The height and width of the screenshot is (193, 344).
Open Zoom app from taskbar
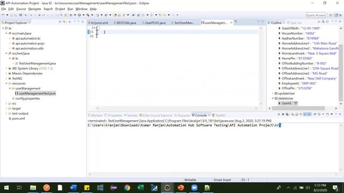194,188
